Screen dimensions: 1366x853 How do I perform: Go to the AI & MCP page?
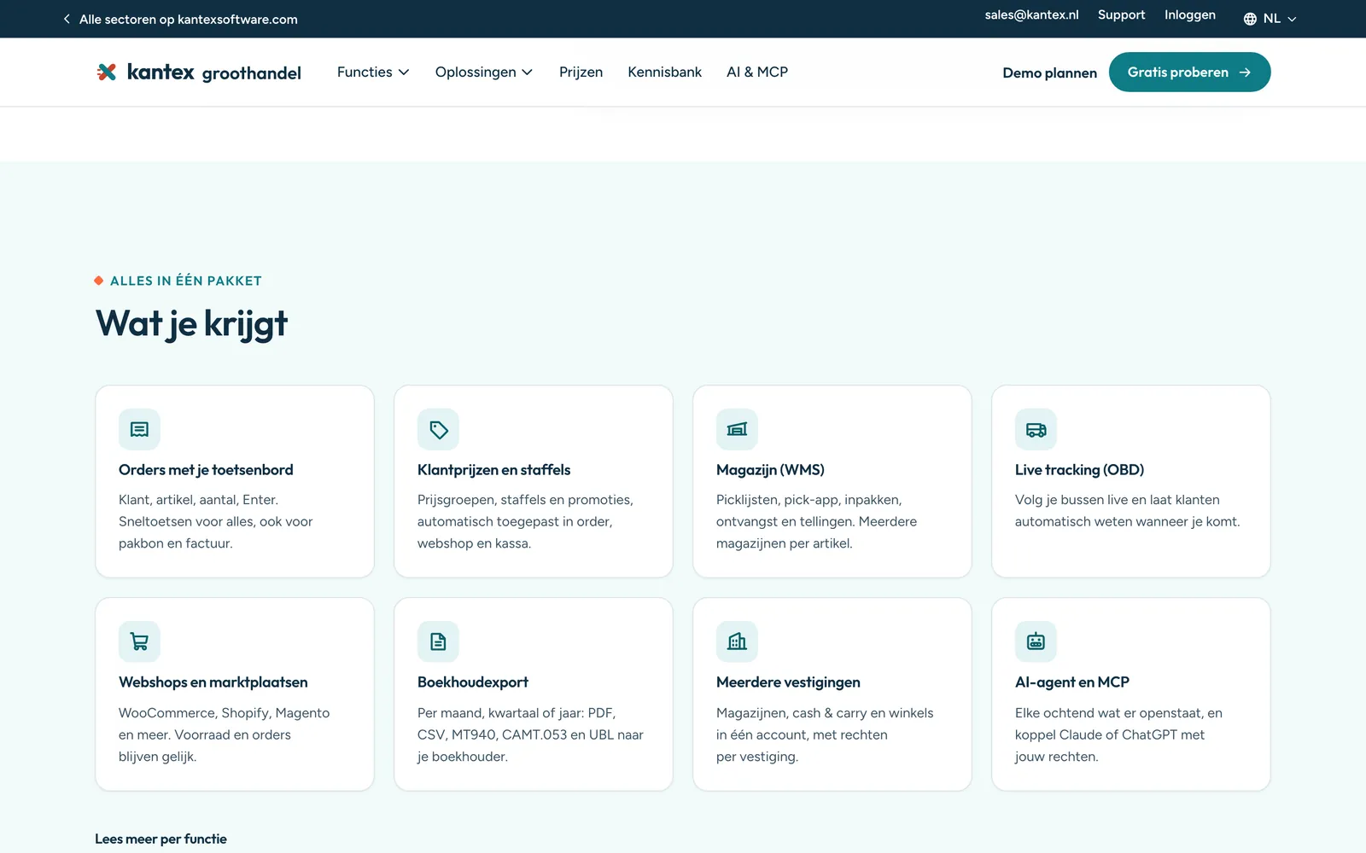pos(757,72)
